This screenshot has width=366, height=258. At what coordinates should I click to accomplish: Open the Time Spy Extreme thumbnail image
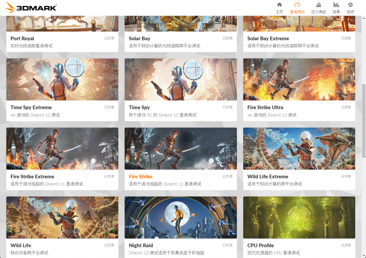tap(62, 79)
